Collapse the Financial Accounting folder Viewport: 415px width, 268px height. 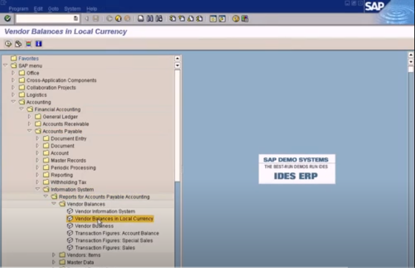click(x=22, y=109)
